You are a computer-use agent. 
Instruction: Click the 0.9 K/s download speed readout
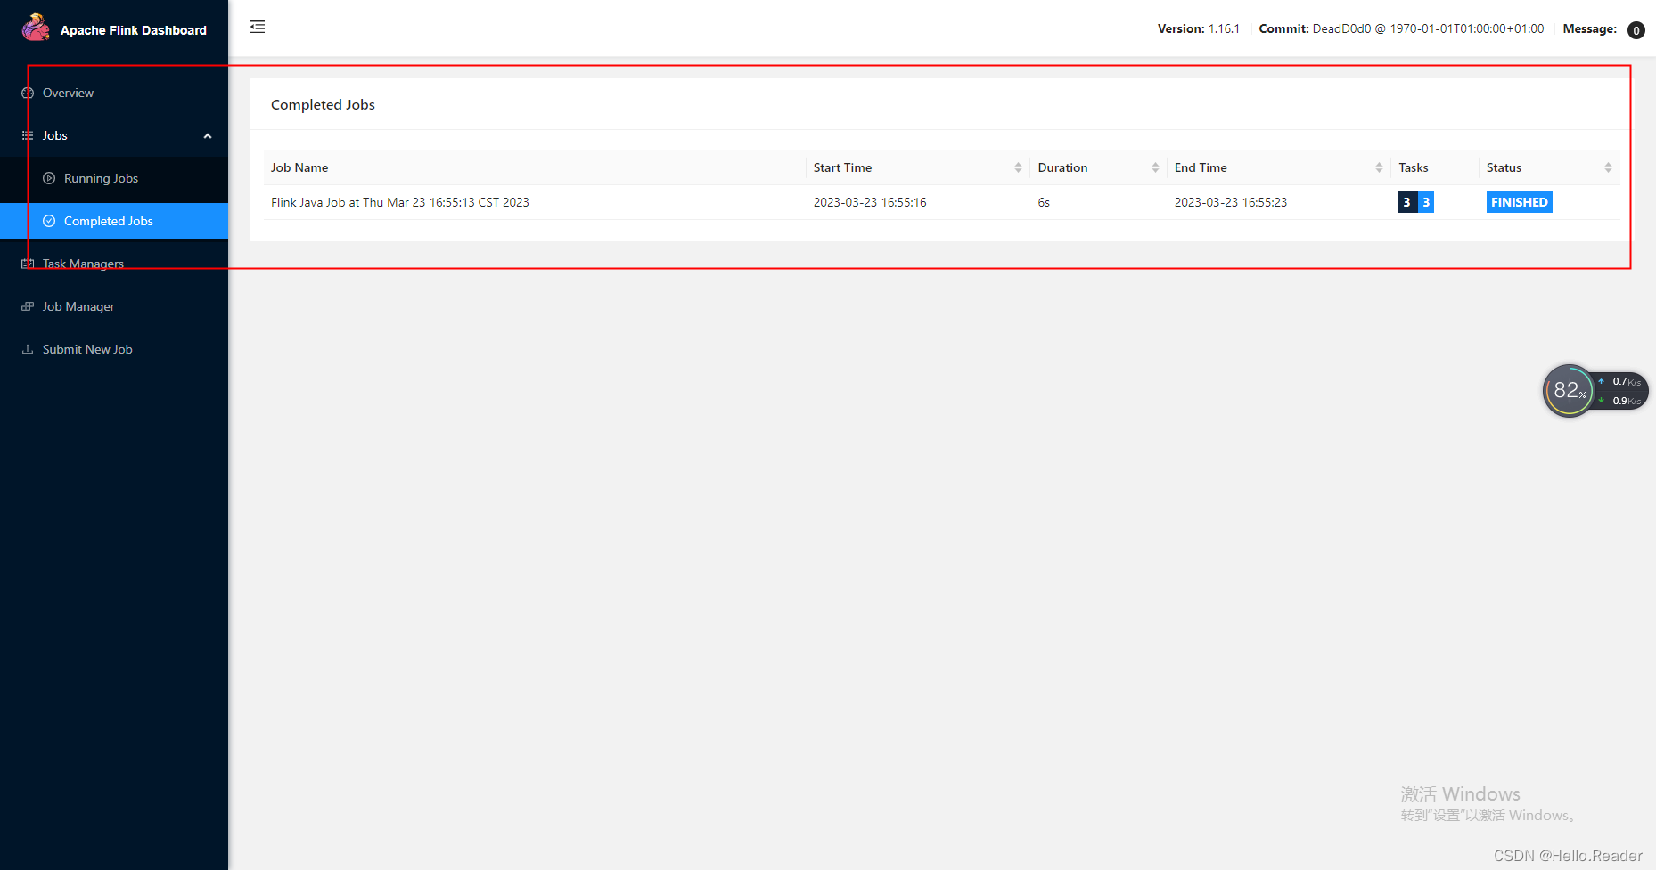pos(1627,401)
